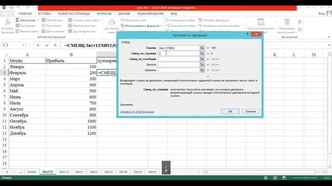Open the Справка по этой функции link
The height and width of the screenshot is (186, 332).
pyautogui.click(x=137, y=112)
